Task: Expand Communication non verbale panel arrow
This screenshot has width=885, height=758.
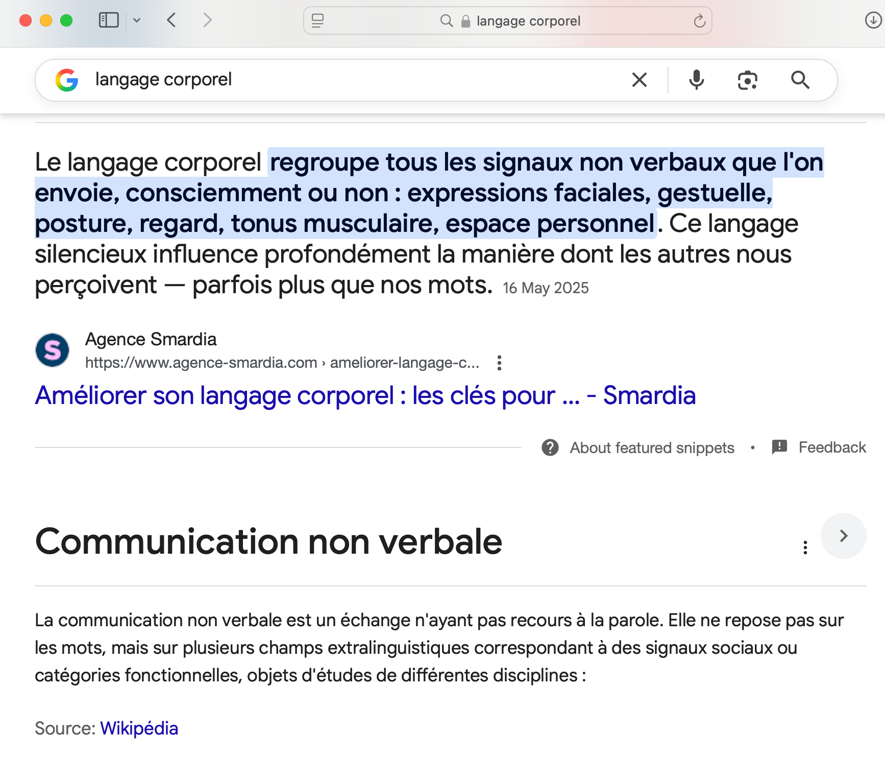Action: click(x=843, y=536)
